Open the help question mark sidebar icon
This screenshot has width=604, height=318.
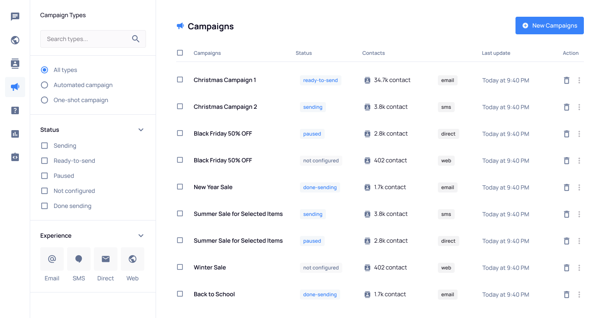(15, 110)
